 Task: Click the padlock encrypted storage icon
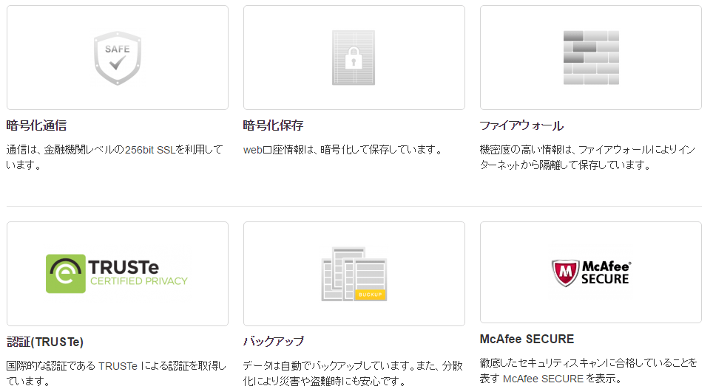click(x=354, y=58)
